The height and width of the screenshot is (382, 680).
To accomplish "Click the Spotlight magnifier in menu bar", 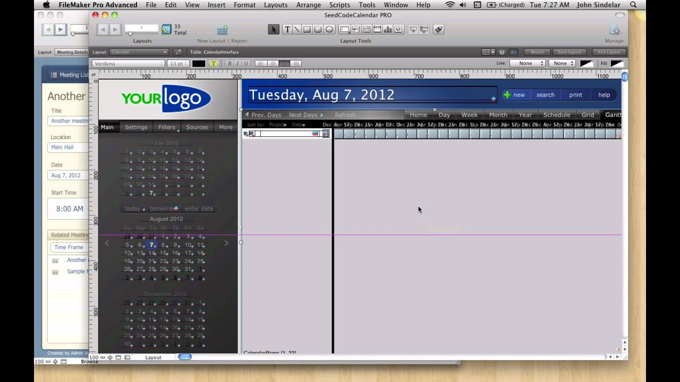I will tap(633, 5).
